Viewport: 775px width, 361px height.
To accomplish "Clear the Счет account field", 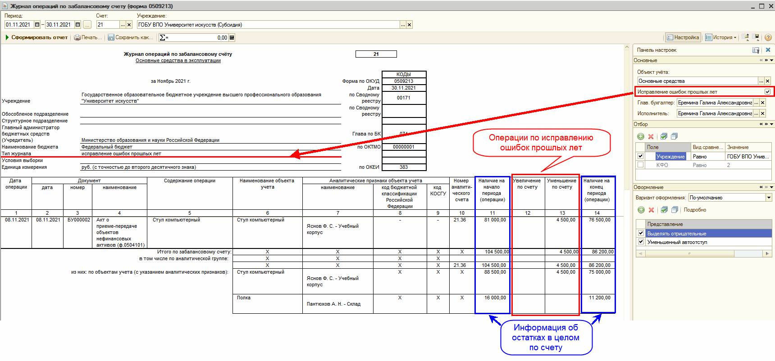I will coord(129,25).
